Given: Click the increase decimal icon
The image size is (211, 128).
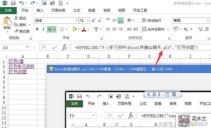Looking at the screenshot, I should (200, 29).
